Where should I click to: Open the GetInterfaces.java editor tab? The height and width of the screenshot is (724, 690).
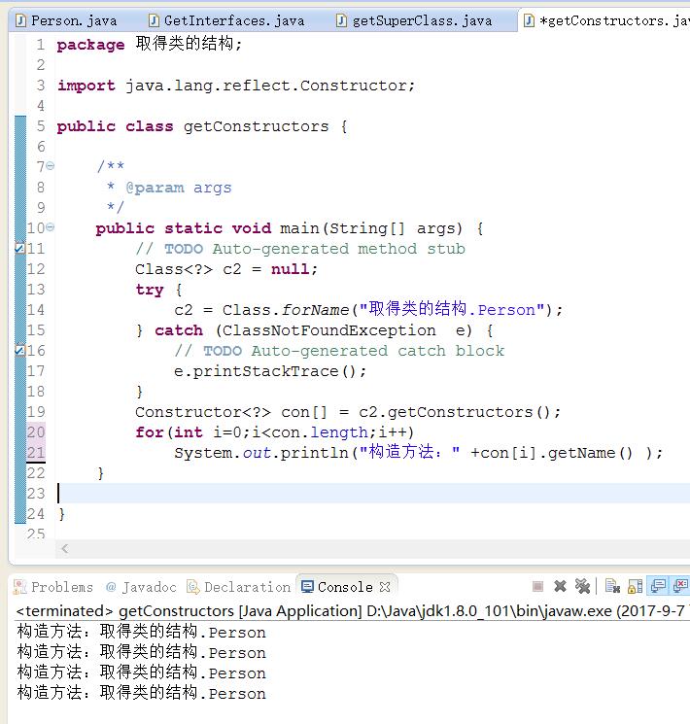pos(227,20)
